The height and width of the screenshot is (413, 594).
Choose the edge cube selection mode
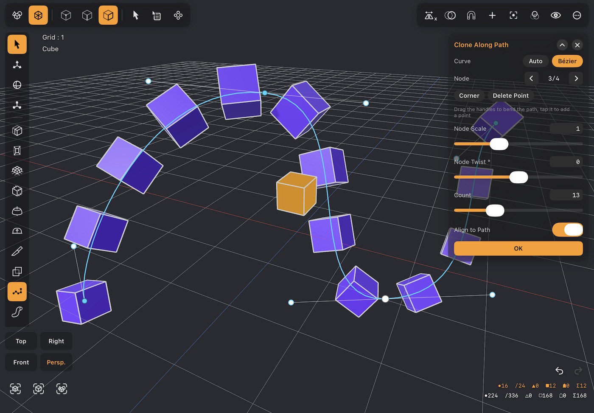[x=87, y=15]
